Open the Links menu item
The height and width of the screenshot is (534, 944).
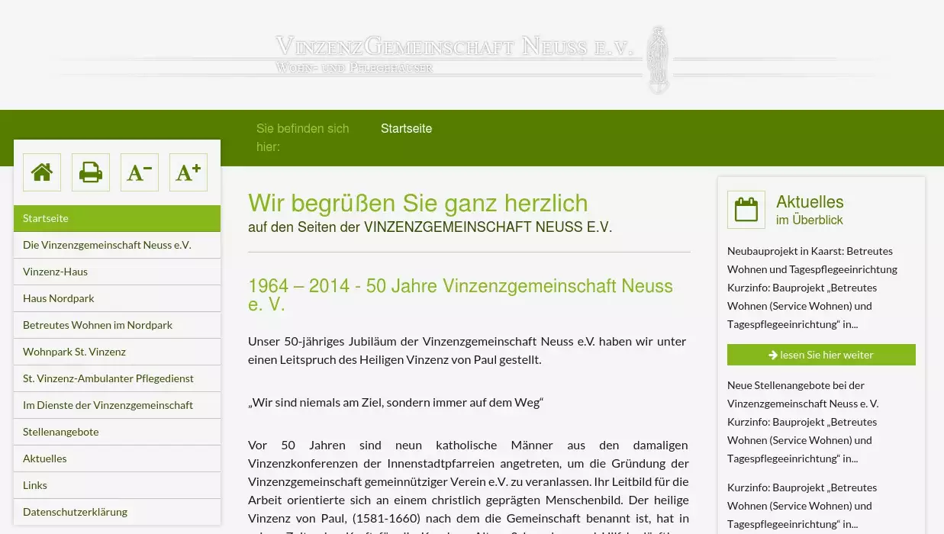(117, 485)
